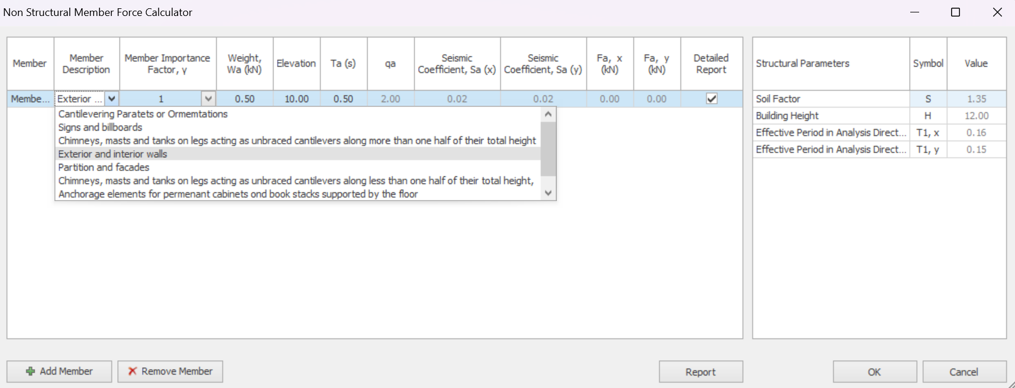Confirm with the OK button
Viewport: 1015px width, 388px height.
[x=874, y=372]
